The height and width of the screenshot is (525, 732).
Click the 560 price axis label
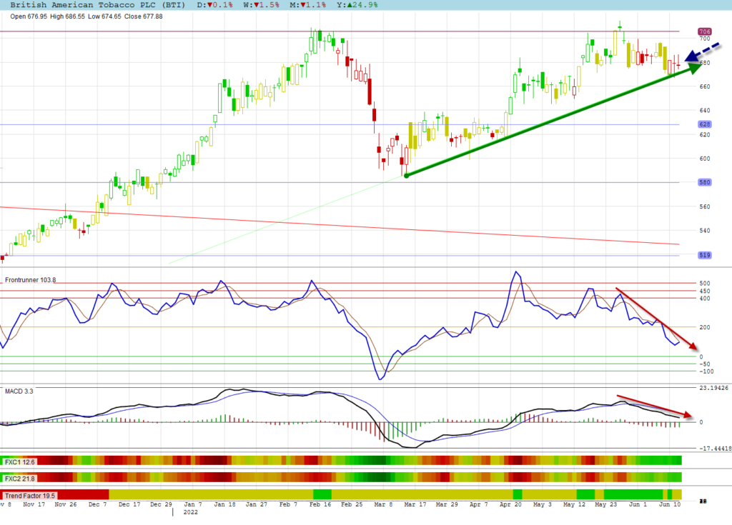pos(704,206)
